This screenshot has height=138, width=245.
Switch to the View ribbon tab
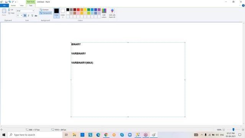tap(22, 6)
